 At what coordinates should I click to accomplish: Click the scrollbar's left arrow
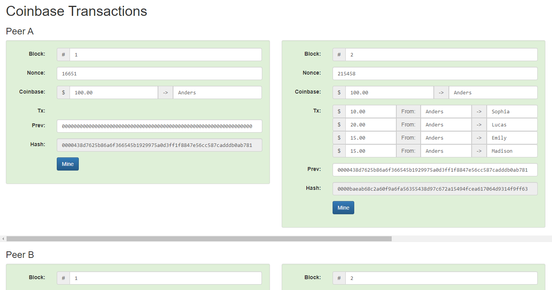(3, 239)
